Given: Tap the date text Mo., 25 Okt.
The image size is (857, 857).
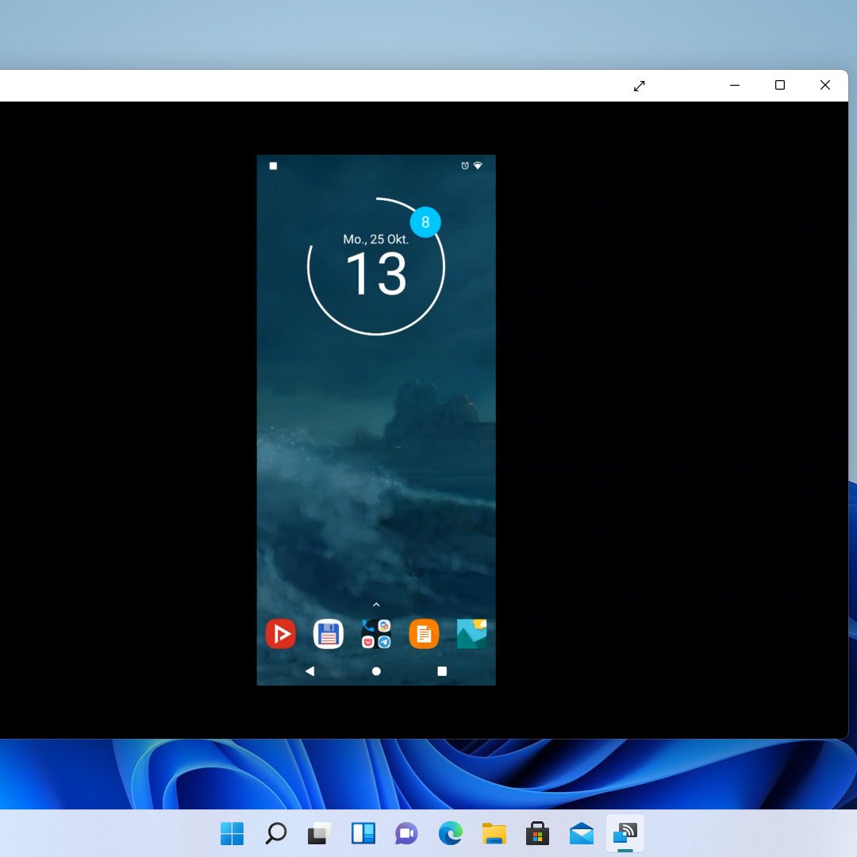Looking at the screenshot, I should tap(376, 239).
